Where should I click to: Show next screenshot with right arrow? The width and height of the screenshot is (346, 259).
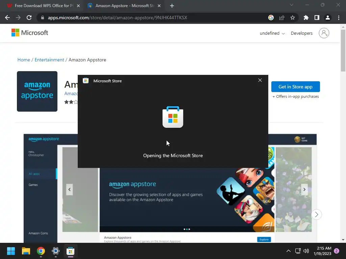tap(304, 190)
